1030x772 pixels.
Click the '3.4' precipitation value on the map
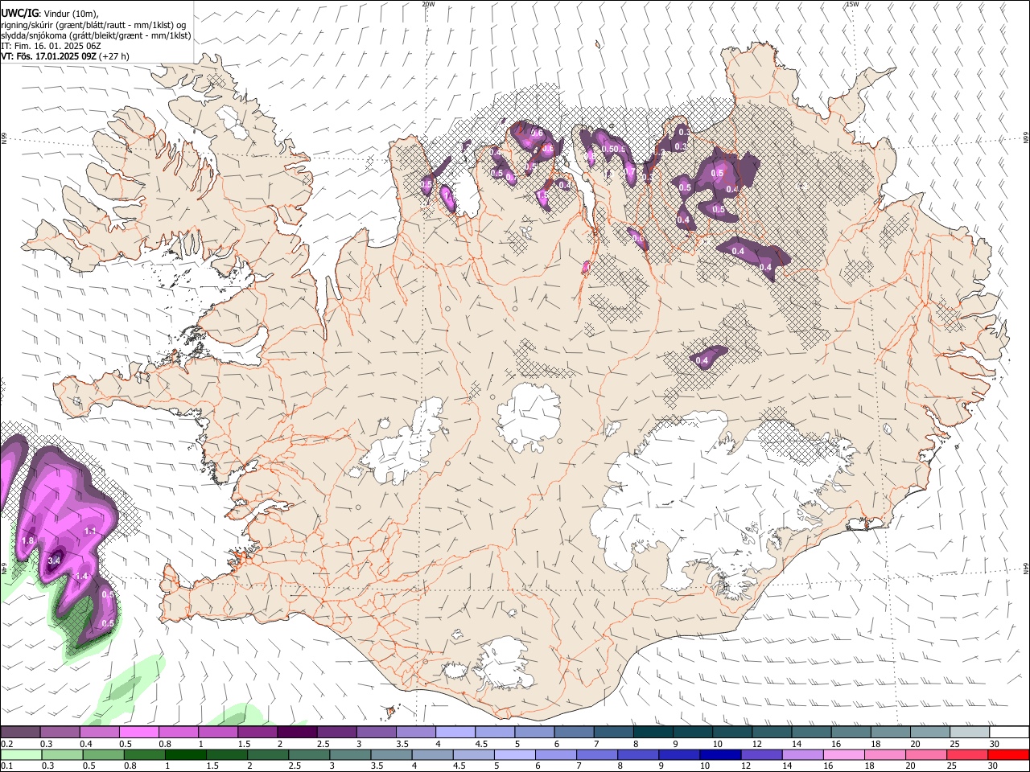coord(55,560)
